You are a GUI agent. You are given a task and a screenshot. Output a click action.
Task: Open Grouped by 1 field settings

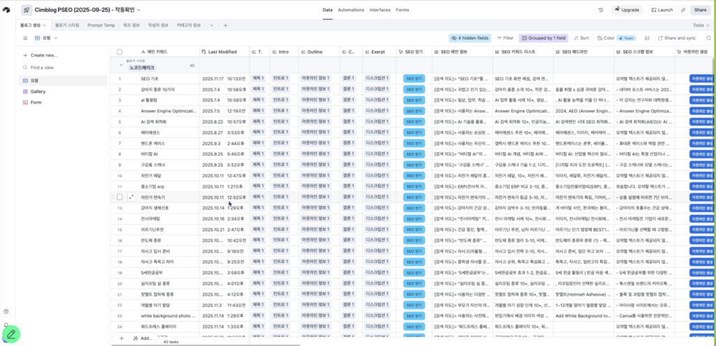pyautogui.click(x=543, y=38)
